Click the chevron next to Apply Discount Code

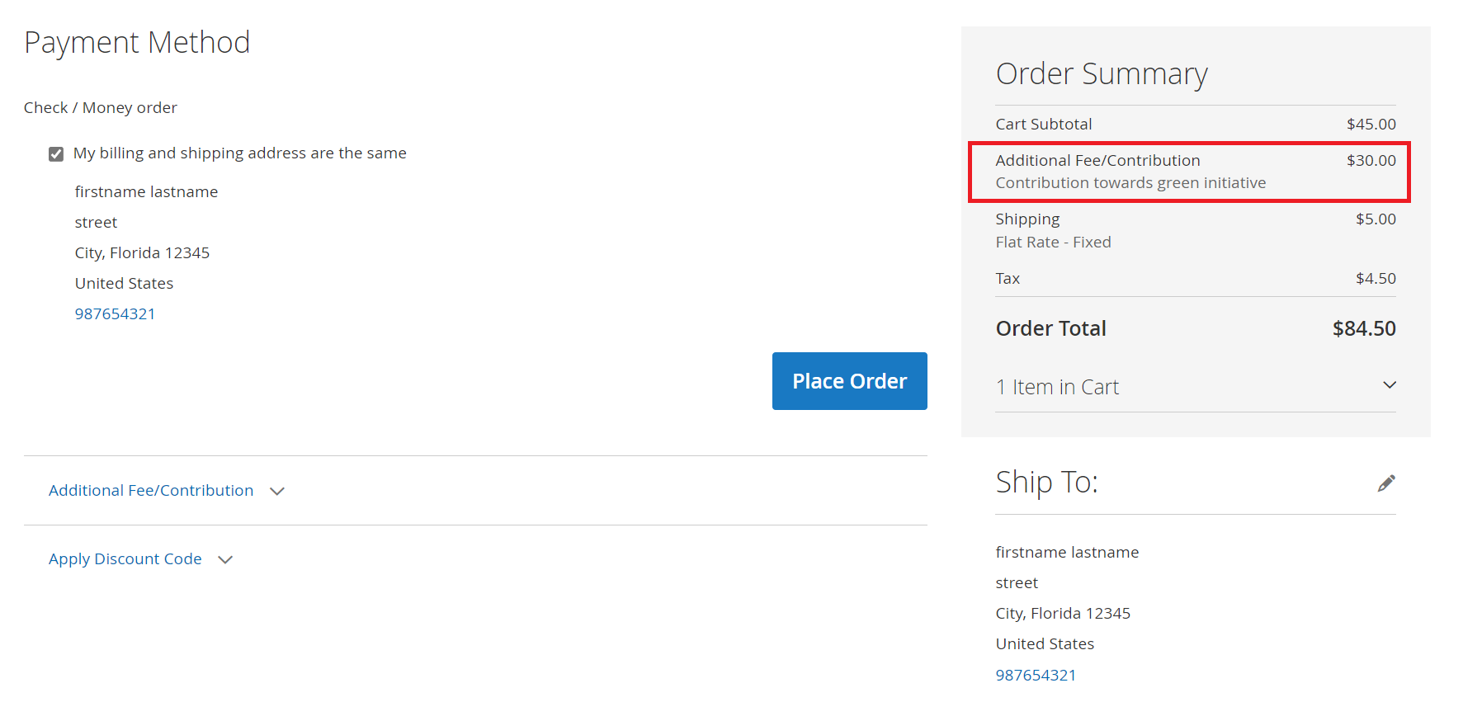pos(225,559)
